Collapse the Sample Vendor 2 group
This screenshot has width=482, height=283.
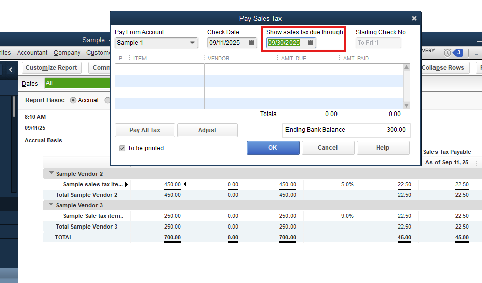[51, 173]
